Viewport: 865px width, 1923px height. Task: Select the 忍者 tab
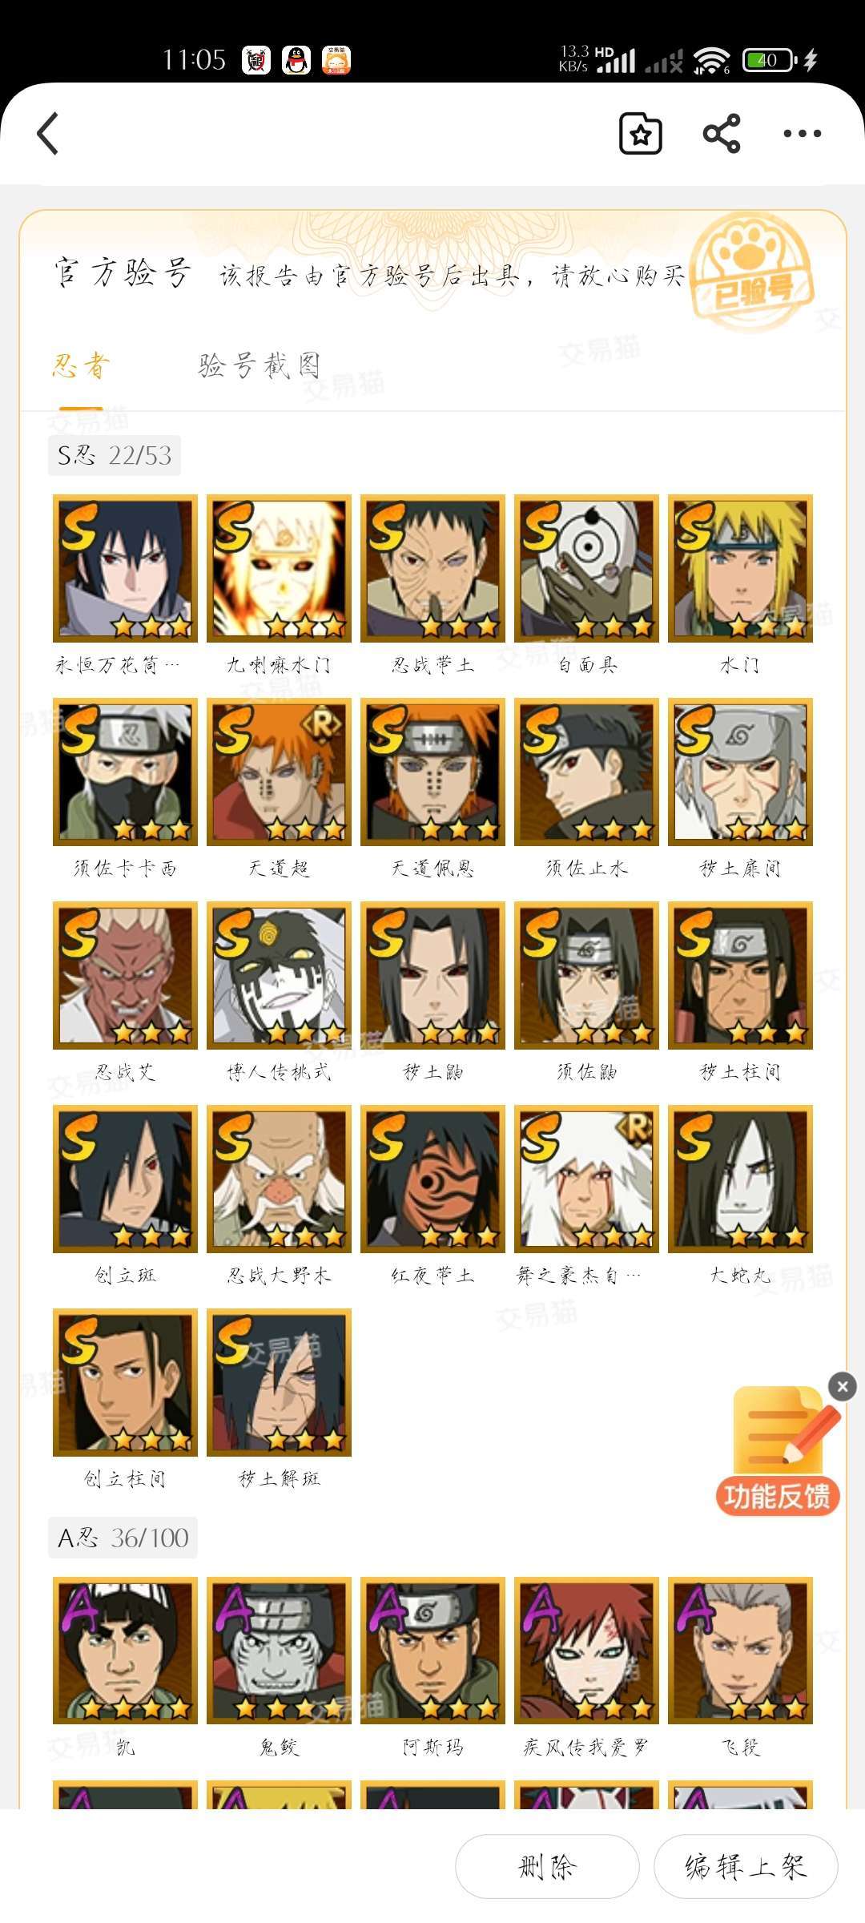click(x=81, y=365)
